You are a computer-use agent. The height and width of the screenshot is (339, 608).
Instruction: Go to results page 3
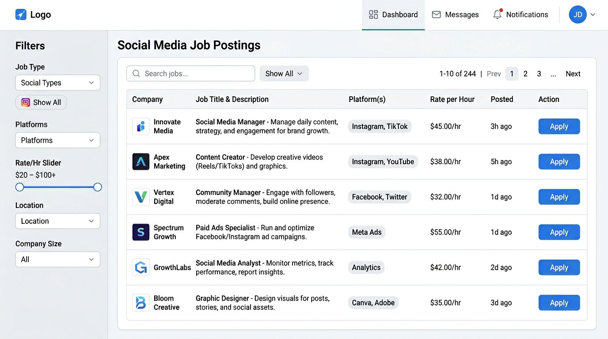pos(539,74)
